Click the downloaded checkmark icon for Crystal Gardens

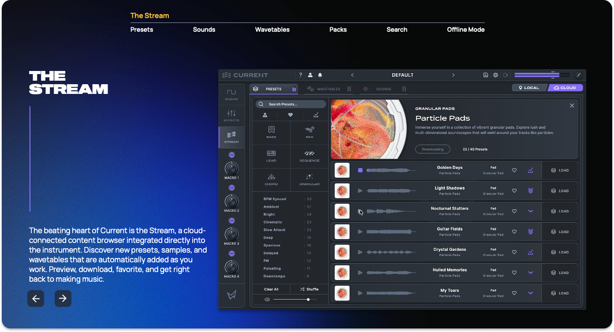tap(531, 252)
